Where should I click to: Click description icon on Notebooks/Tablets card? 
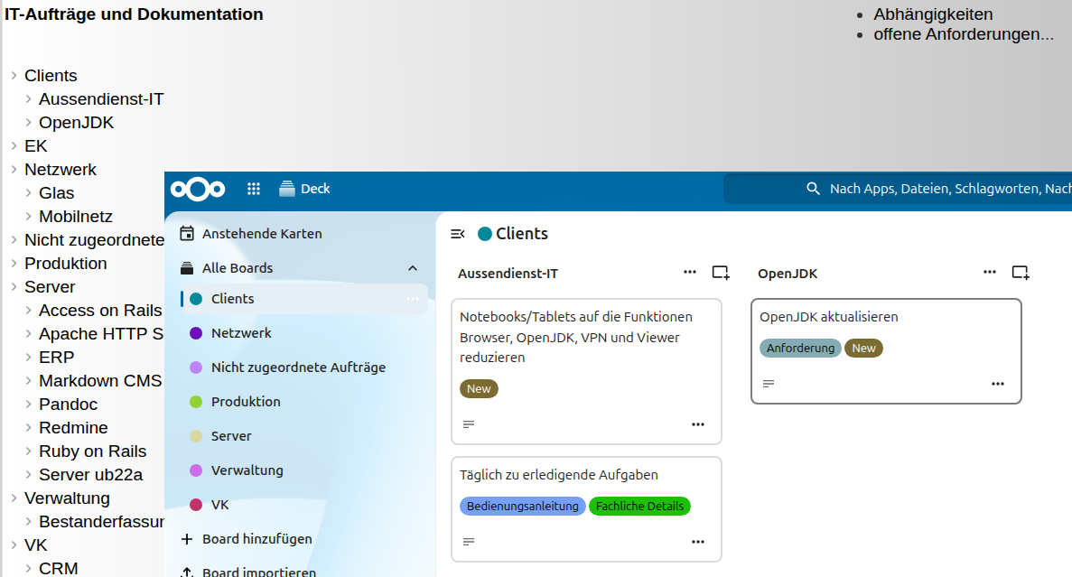pyautogui.click(x=469, y=424)
